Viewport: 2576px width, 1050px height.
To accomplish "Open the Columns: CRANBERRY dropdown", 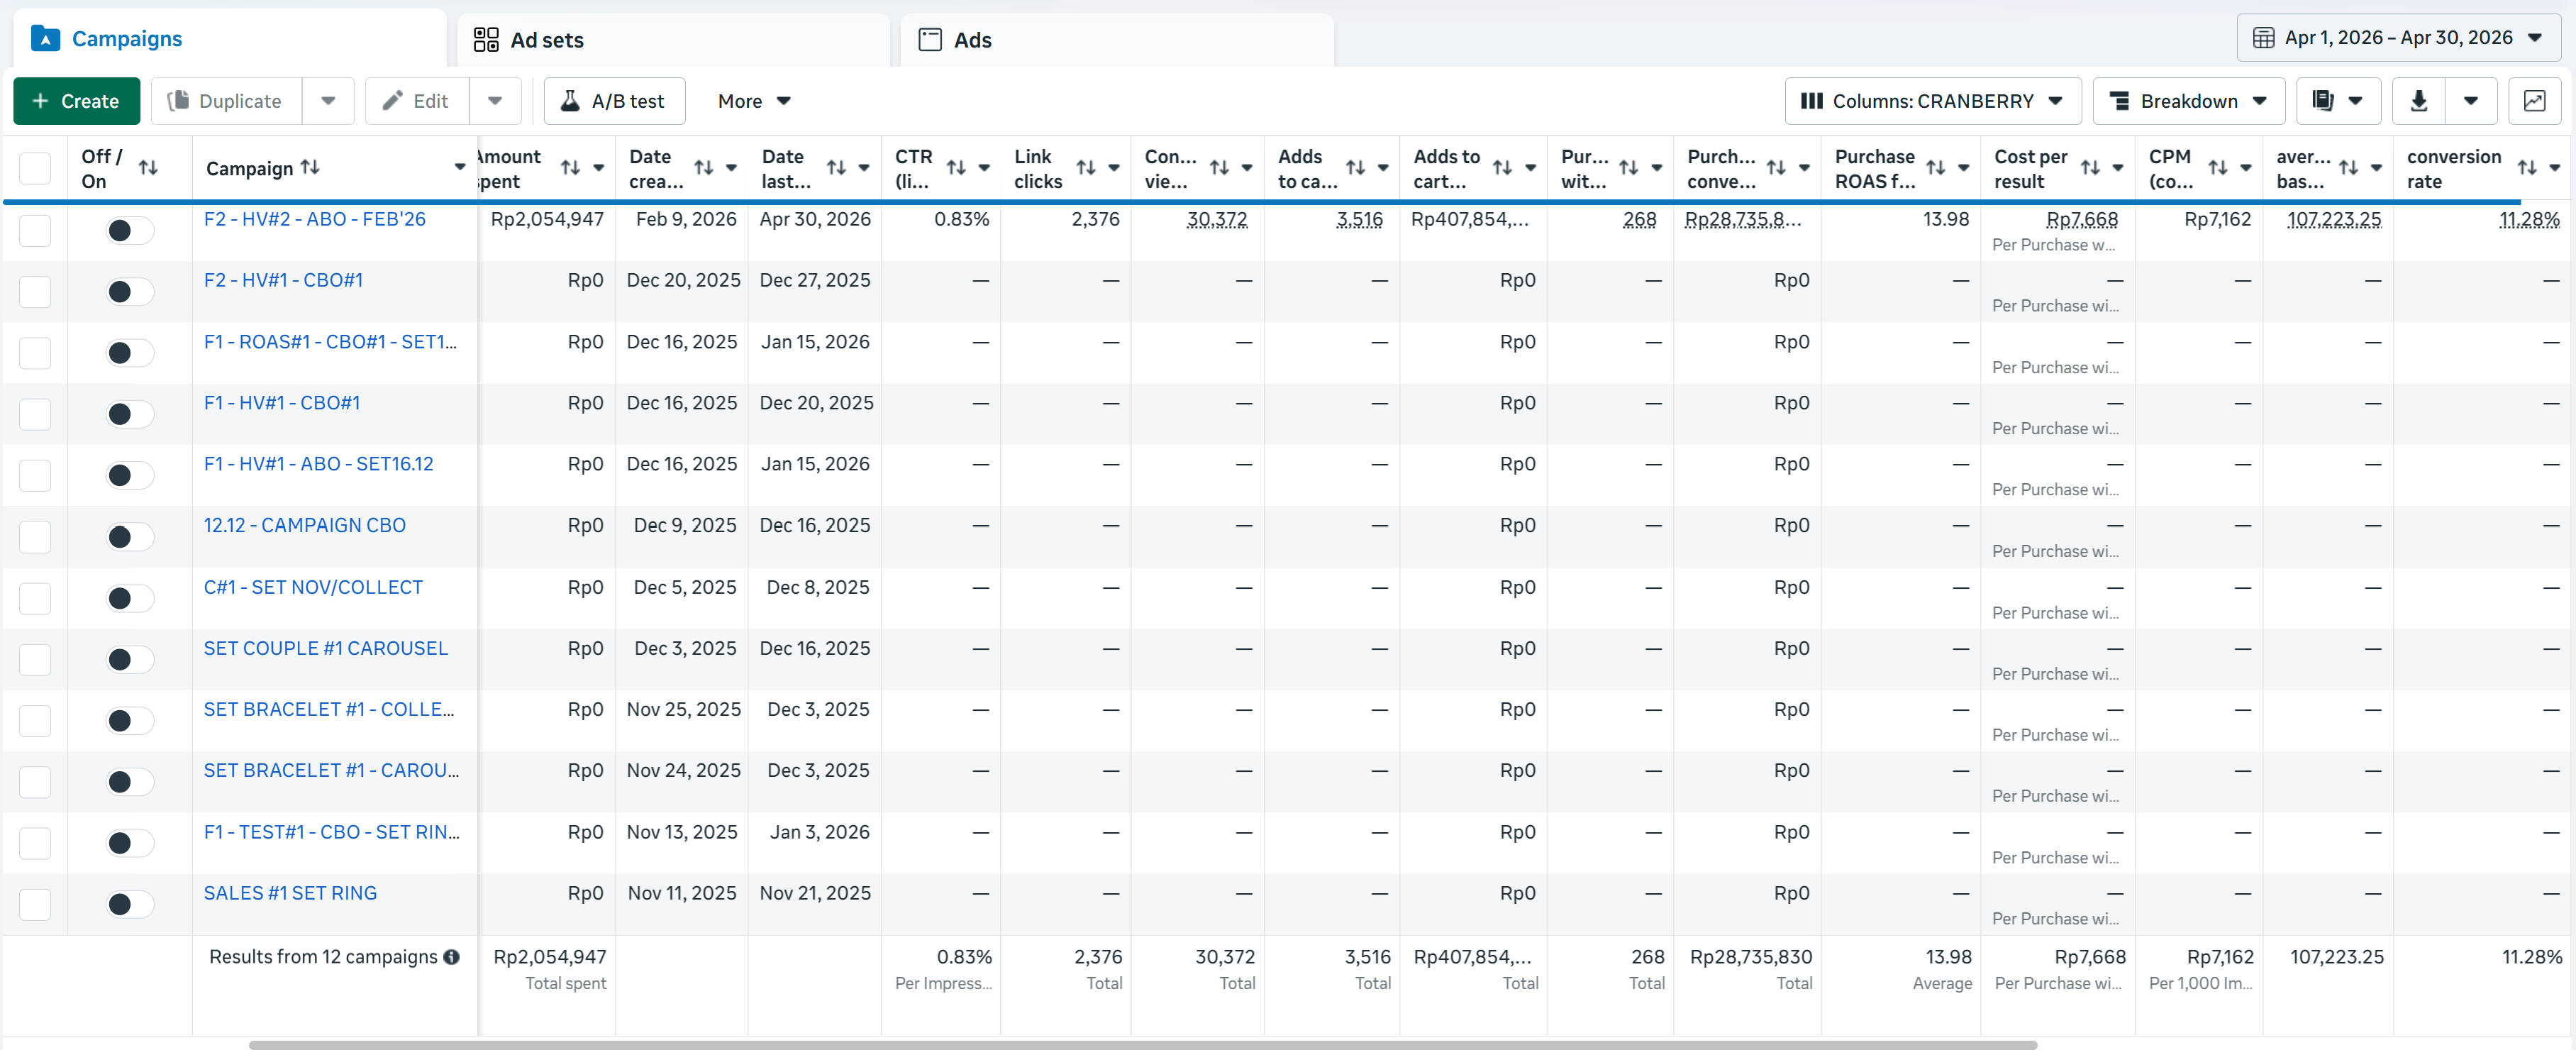I will (x=1932, y=101).
